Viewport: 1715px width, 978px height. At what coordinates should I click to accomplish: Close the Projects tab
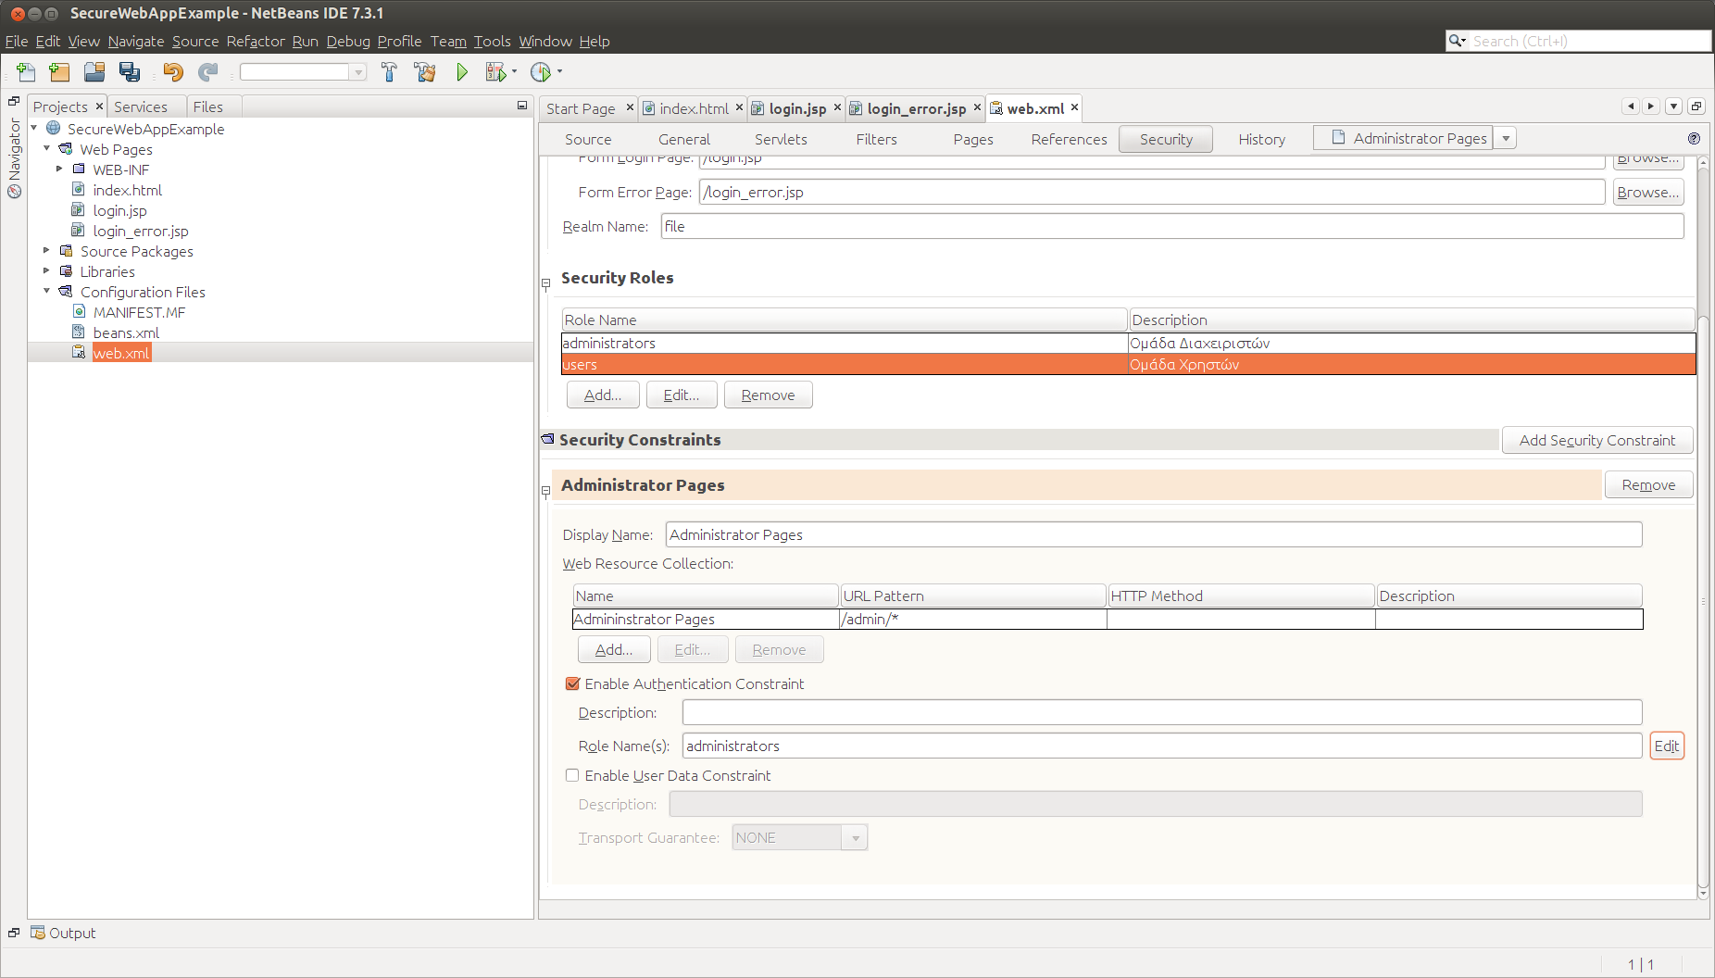tap(99, 107)
